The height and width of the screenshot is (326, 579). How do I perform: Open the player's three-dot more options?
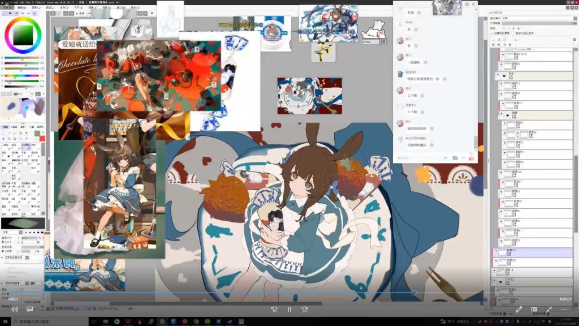564,310
